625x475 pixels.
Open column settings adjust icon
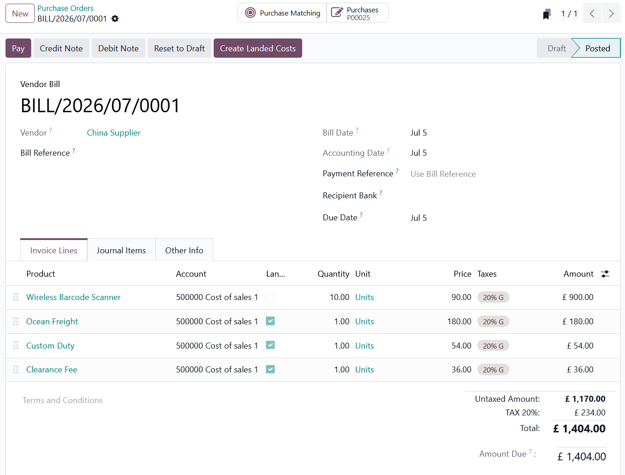click(605, 274)
